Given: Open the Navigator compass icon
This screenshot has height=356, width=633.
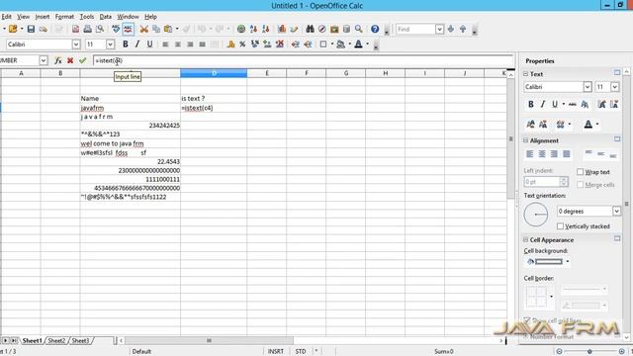Looking at the screenshot, I should point(322,29).
